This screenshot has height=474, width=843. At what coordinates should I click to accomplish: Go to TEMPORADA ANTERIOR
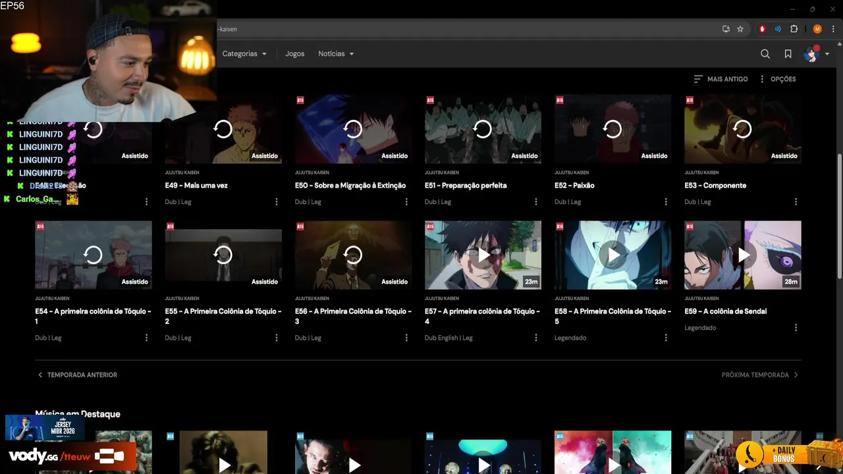click(77, 375)
